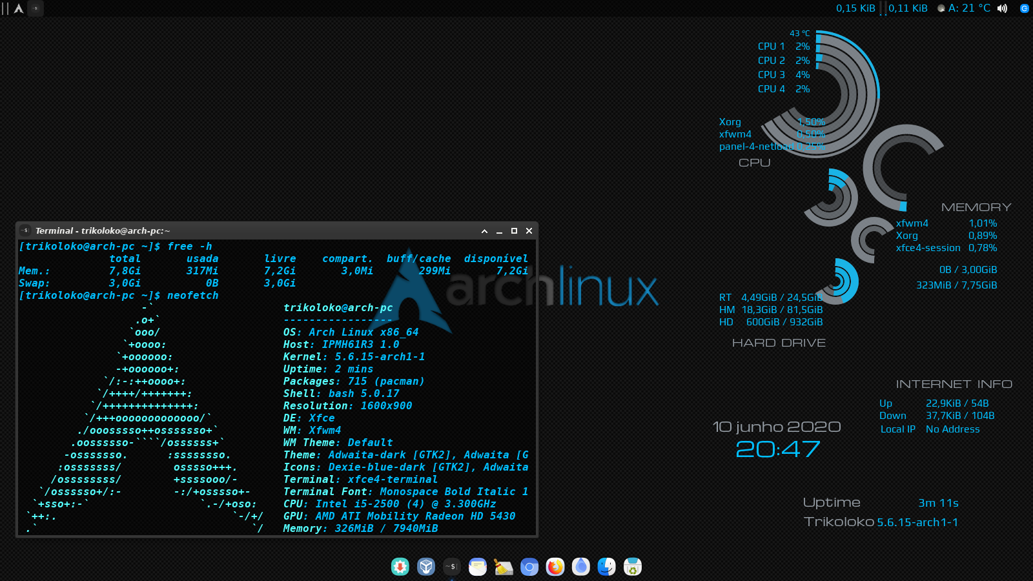Maximize the Terminal window
Image resolution: width=1033 pixels, height=581 pixels.
[x=514, y=231]
